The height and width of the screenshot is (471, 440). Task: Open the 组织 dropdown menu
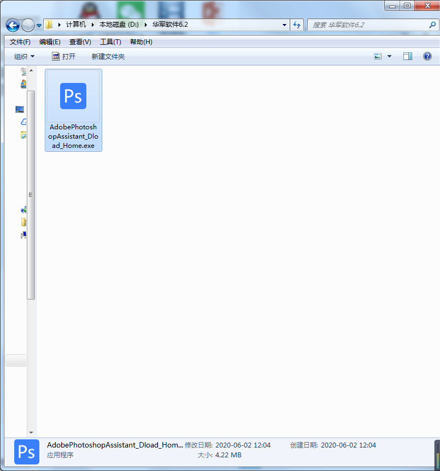25,56
